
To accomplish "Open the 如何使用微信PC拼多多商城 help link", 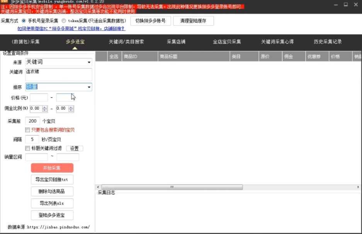I will 71,29.
